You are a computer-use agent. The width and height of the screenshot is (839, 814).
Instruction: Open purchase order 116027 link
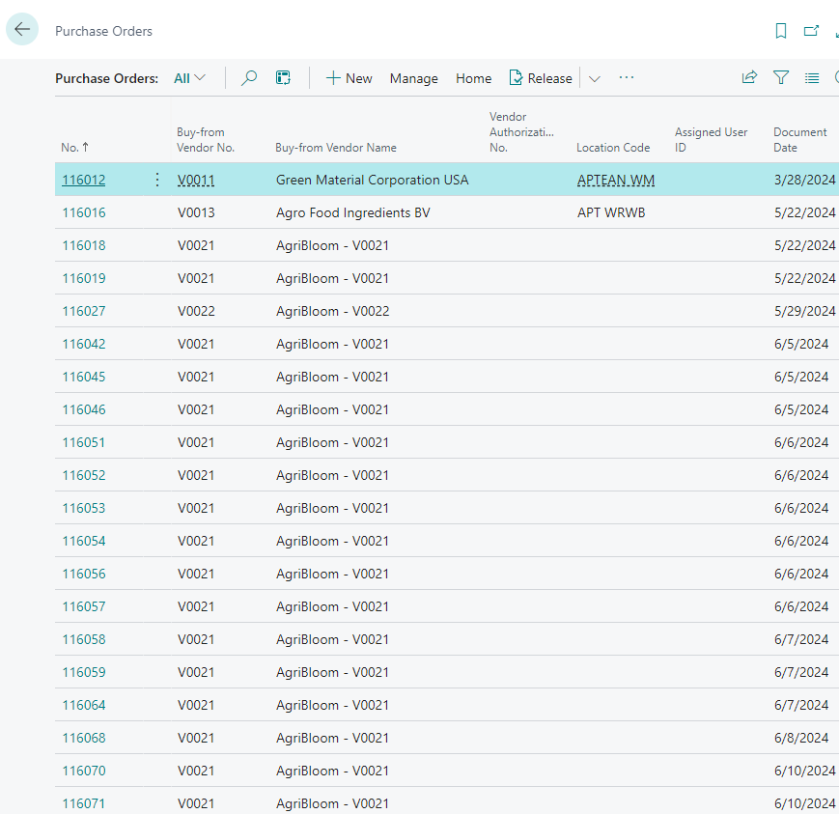coord(84,311)
